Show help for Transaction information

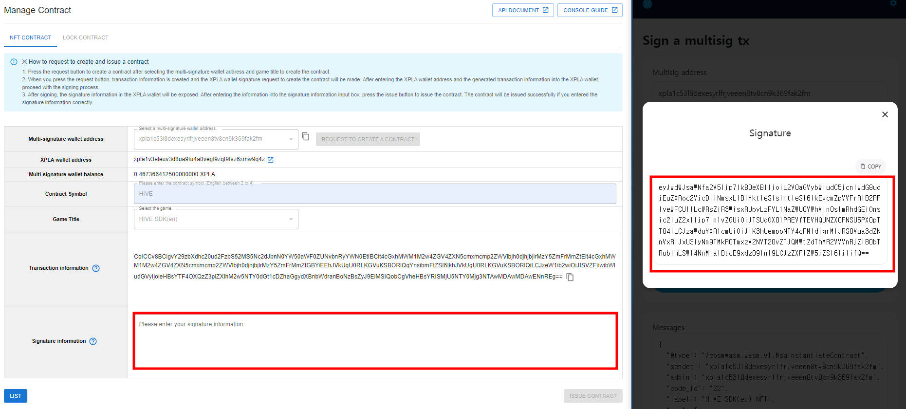tap(96, 268)
